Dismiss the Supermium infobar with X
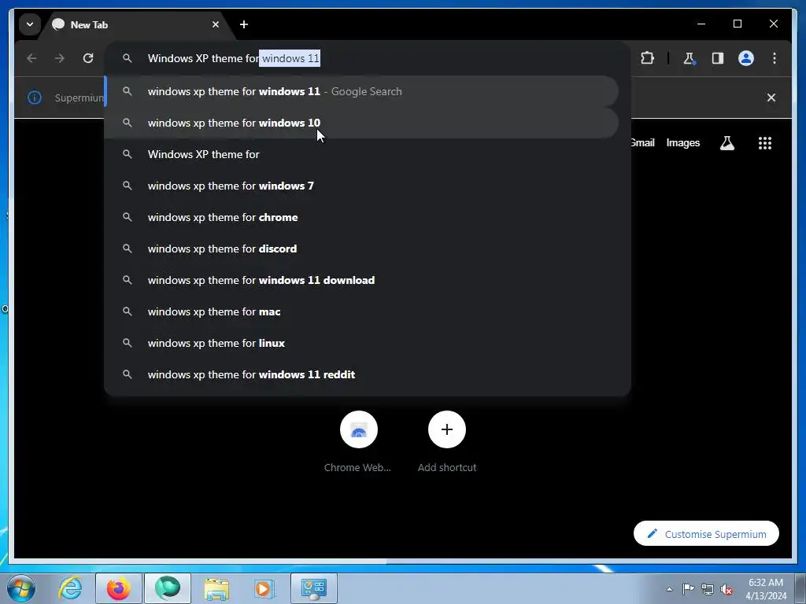This screenshot has width=806, height=604. tap(771, 98)
